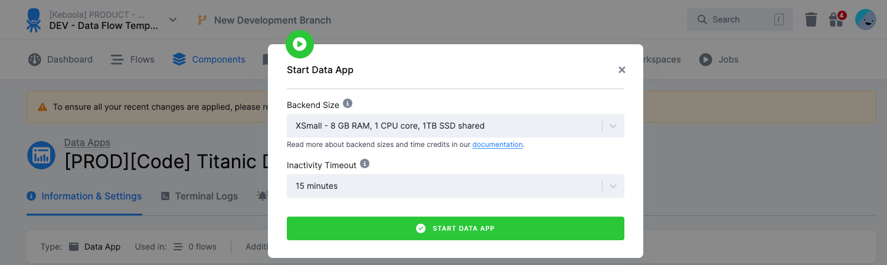Switch to the Terminal Logs tab
887x265 pixels.
pos(199,197)
